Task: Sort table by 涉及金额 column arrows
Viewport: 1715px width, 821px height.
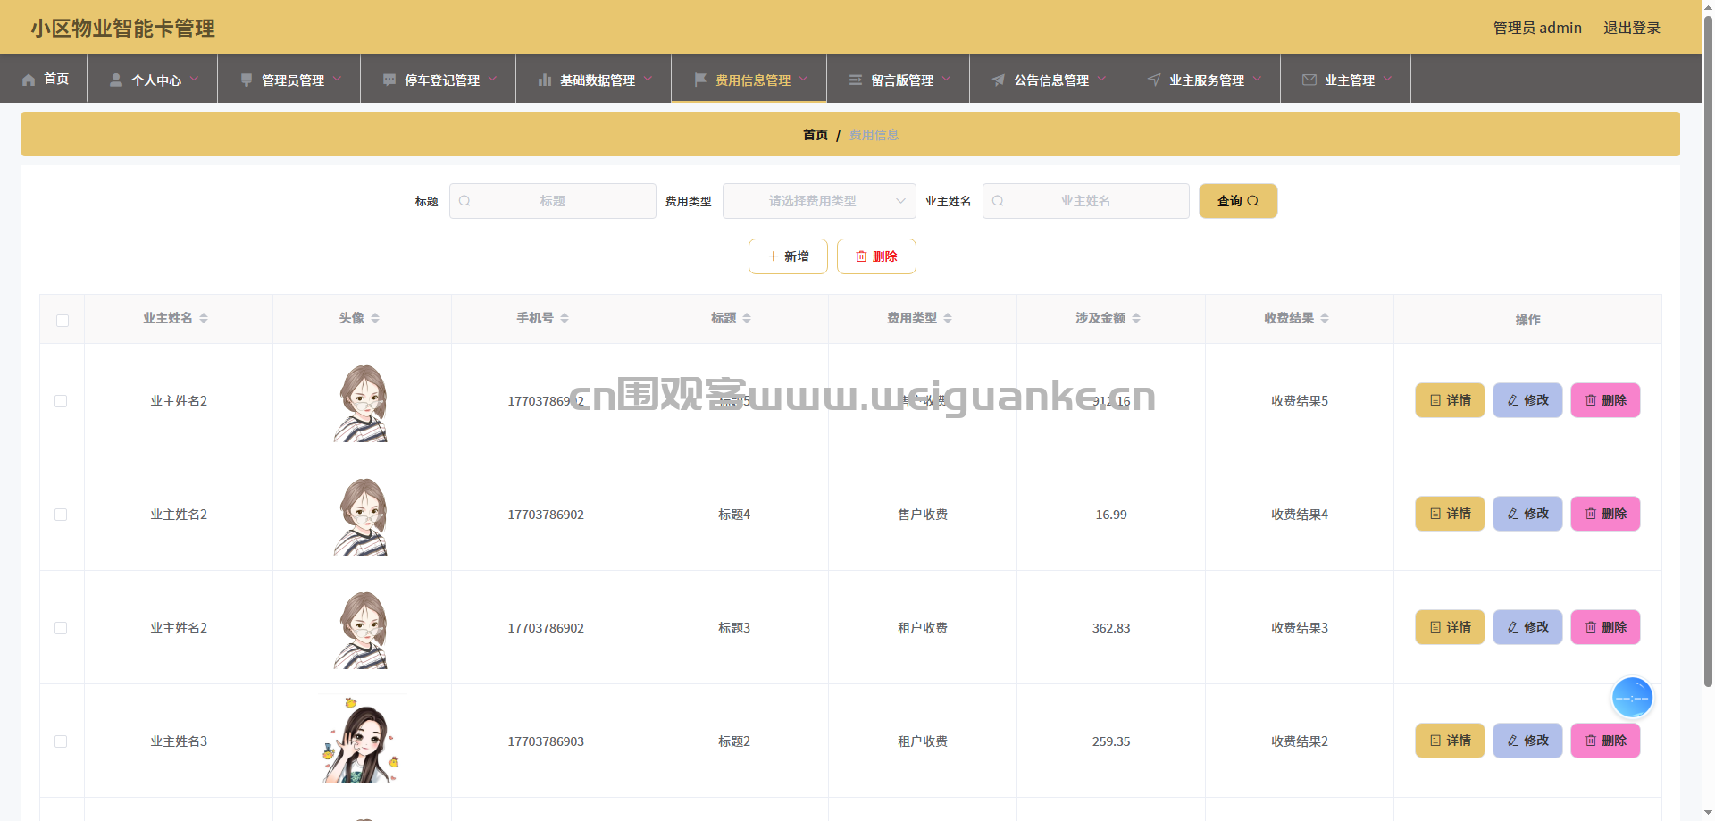Action: pyautogui.click(x=1135, y=317)
